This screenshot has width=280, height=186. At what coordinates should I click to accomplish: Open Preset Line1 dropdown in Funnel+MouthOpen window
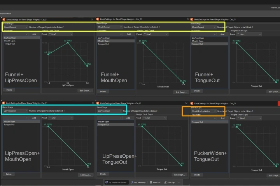pos(156,34)
